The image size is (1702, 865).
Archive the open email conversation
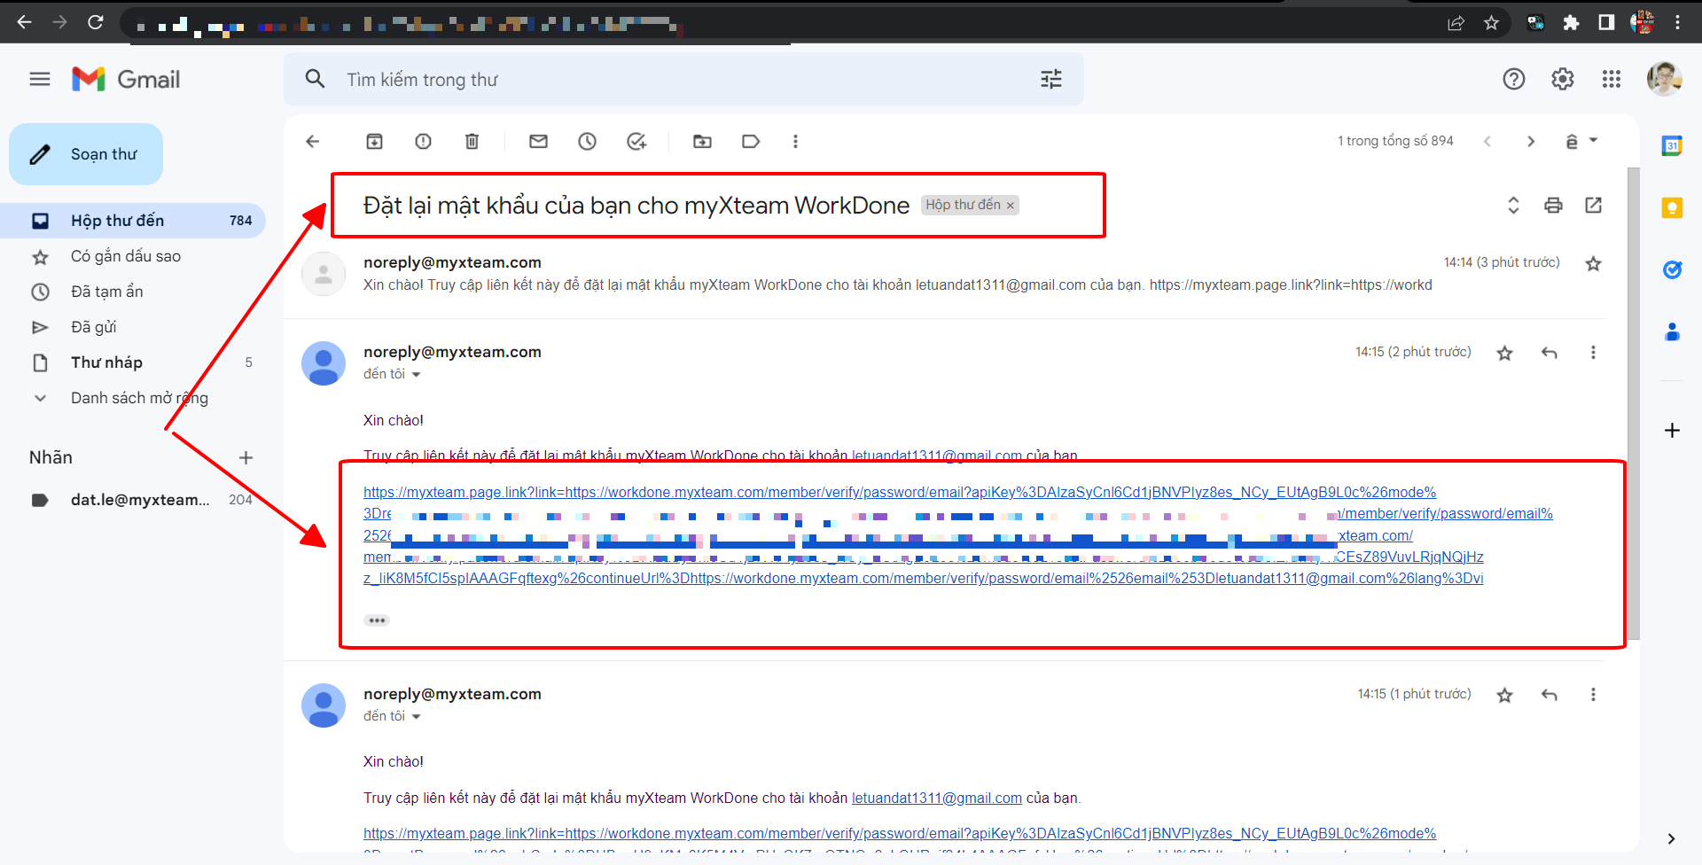click(374, 142)
